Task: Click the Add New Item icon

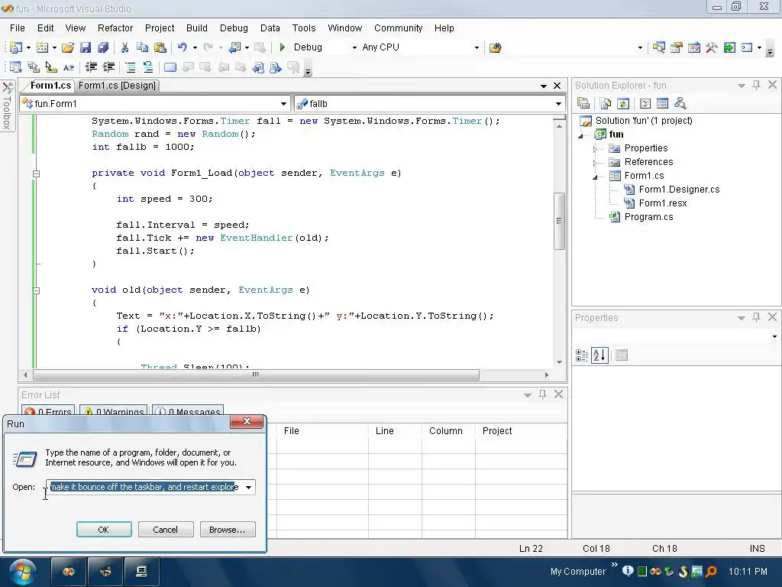Action: click(x=43, y=47)
